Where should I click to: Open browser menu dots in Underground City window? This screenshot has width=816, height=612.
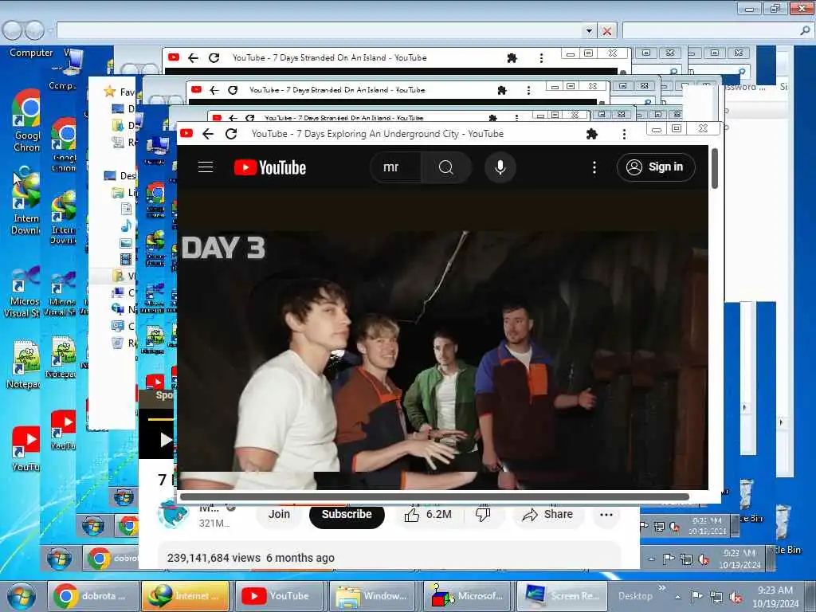pyautogui.click(x=624, y=134)
